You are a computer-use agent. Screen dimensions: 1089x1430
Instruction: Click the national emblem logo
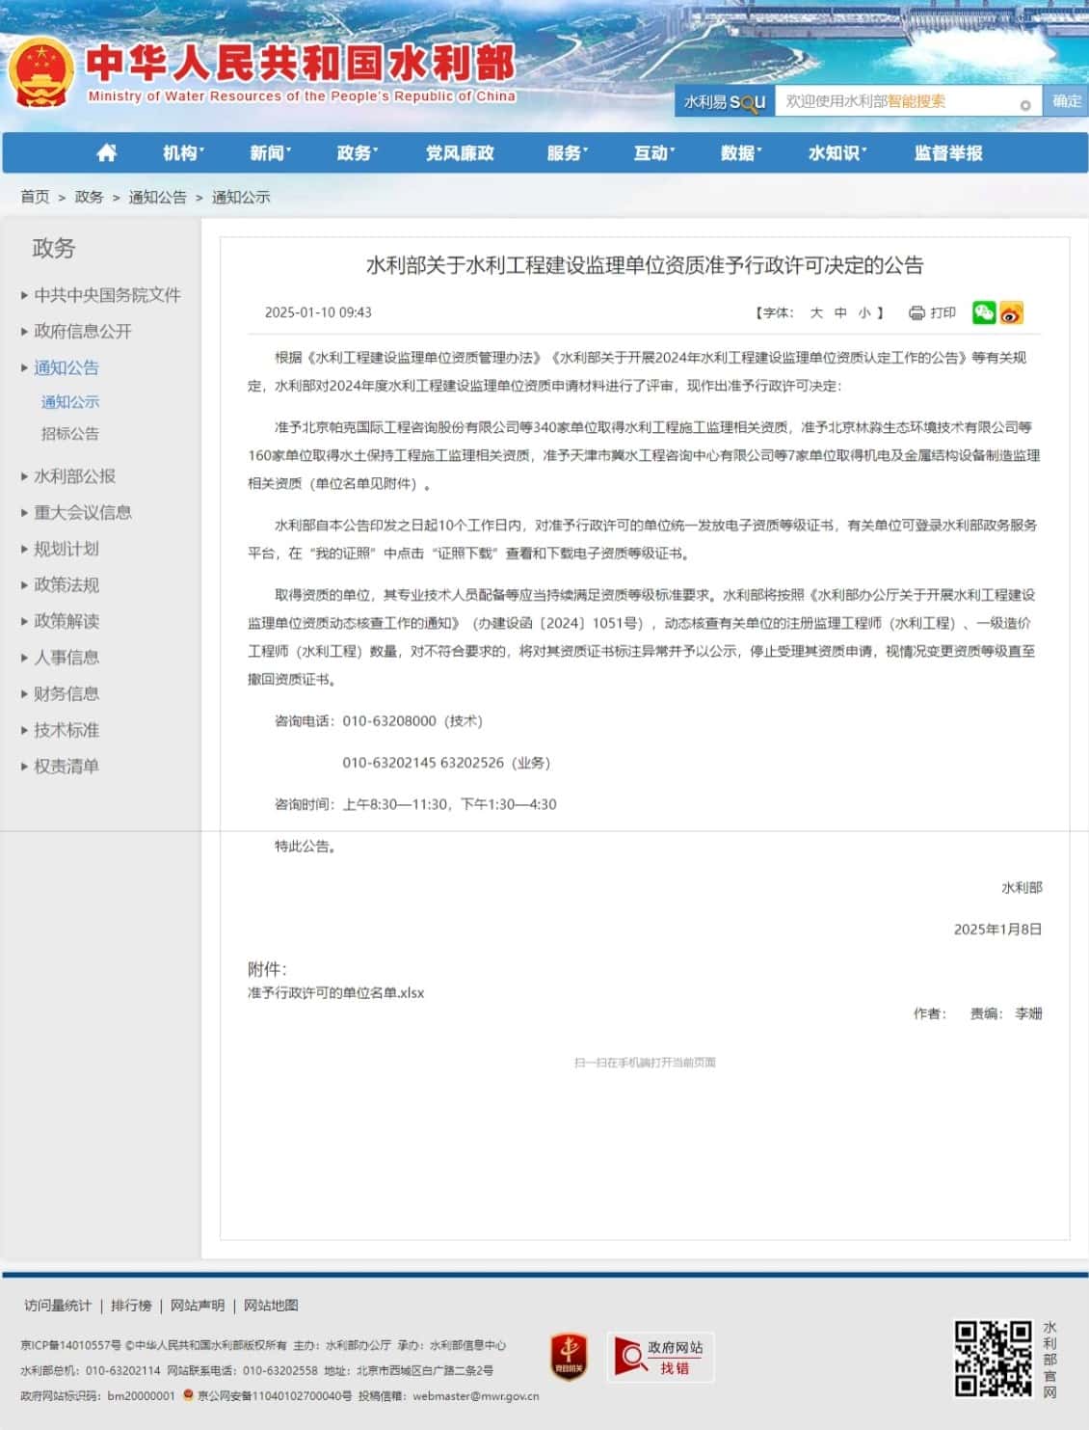click(40, 73)
